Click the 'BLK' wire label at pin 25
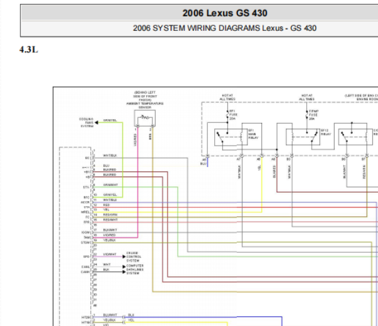Image resolution: width=378 pixels, height=326 pixels. pos(106,269)
